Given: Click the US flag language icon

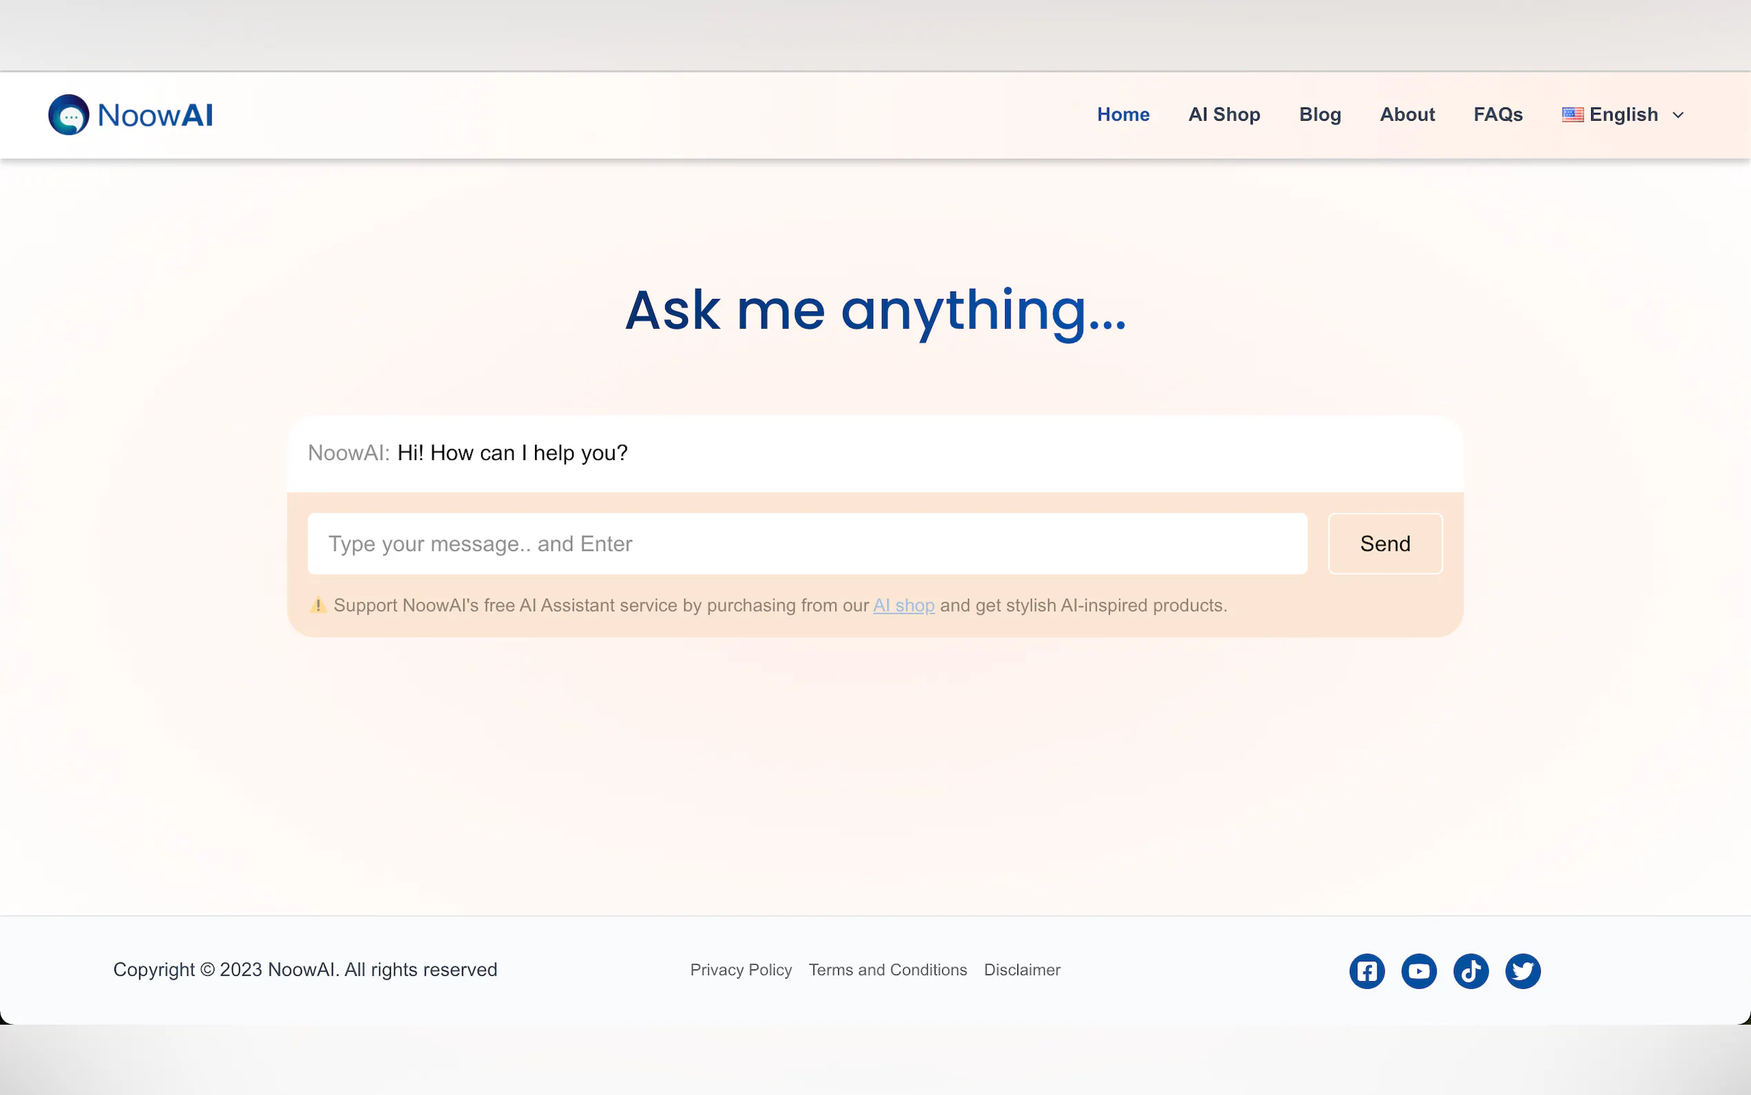Looking at the screenshot, I should coord(1572,114).
